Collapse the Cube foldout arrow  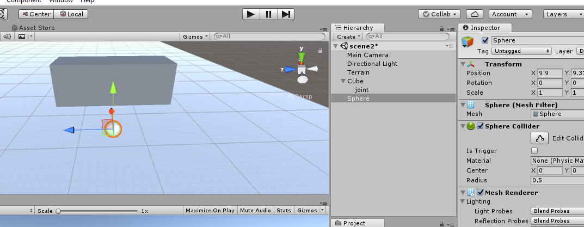[x=343, y=81]
